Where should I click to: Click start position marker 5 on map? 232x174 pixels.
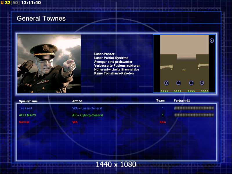pyautogui.click(x=212, y=41)
